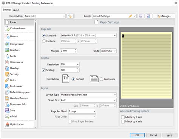Click the Scaling value stepper arrows

click(x=78, y=70)
